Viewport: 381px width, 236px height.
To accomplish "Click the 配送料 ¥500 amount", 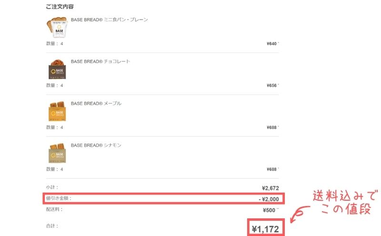I will click(269, 210).
